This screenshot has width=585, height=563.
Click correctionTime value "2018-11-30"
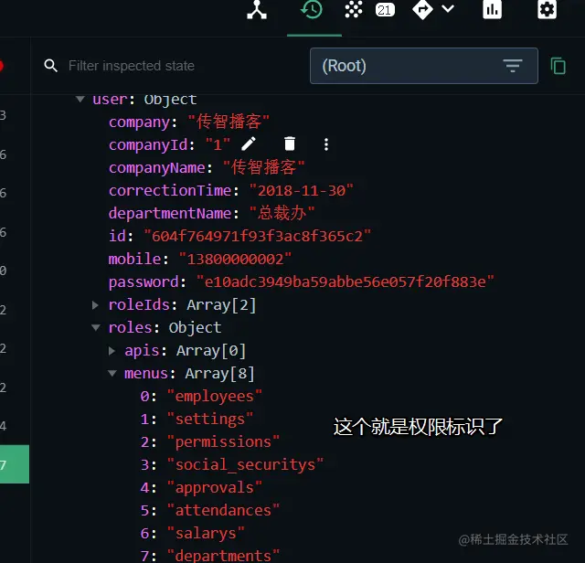click(301, 191)
